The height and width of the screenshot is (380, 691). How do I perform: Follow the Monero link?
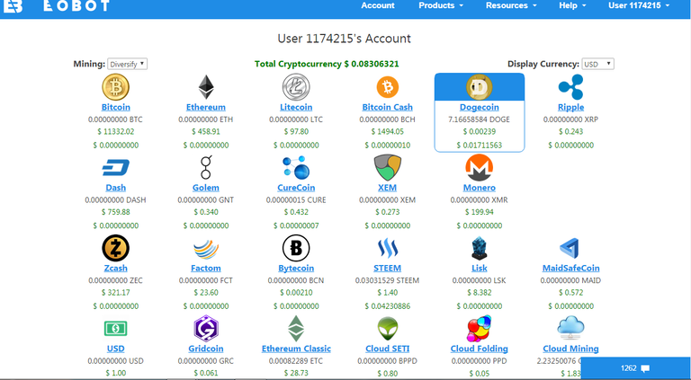[480, 188]
